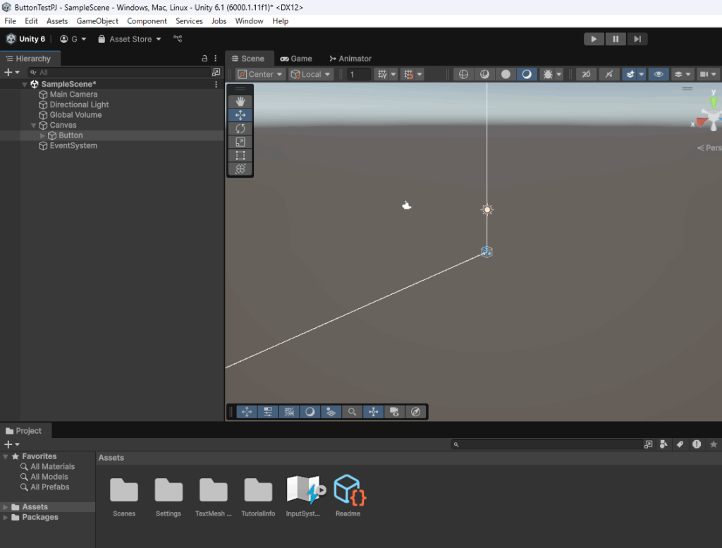Select Shaded draw mode button

coord(527,74)
